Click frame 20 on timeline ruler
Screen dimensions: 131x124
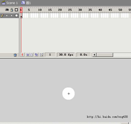click(60, 10)
